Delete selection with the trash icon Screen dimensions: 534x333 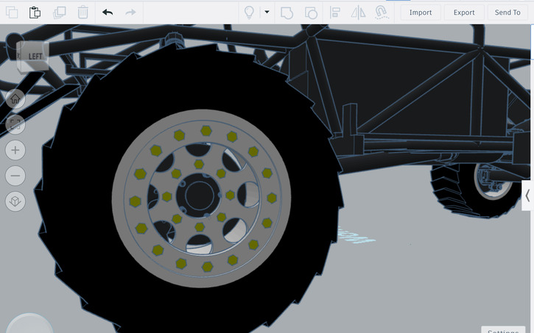tap(82, 12)
